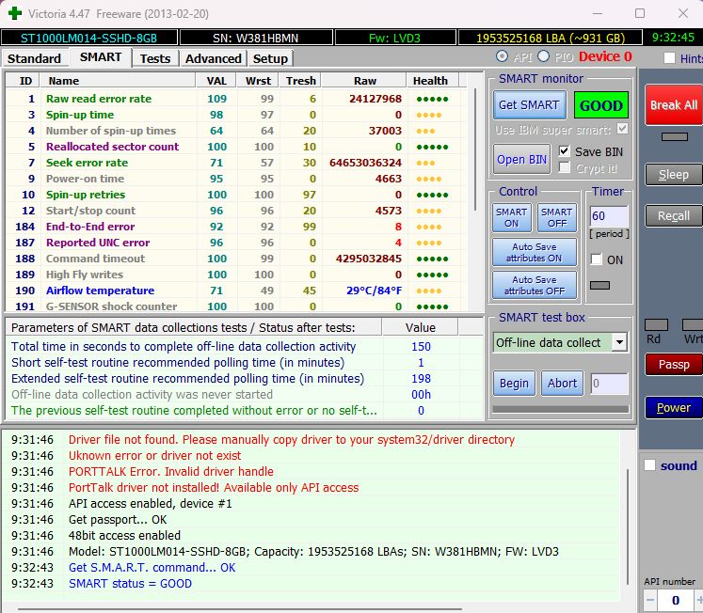Click the Value column header
The image size is (703, 613).
(420, 328)
